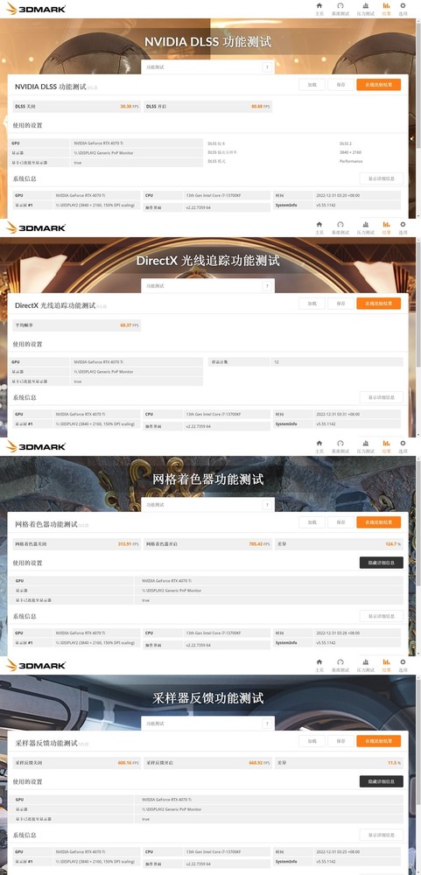Select Results icon in Mesh Shader test window
Viewport: 421px width, 875px height.
click(386, 445)
